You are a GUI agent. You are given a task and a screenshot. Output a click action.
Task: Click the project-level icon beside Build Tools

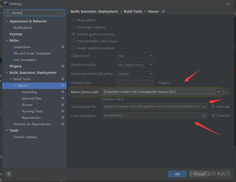coord(63,79)
